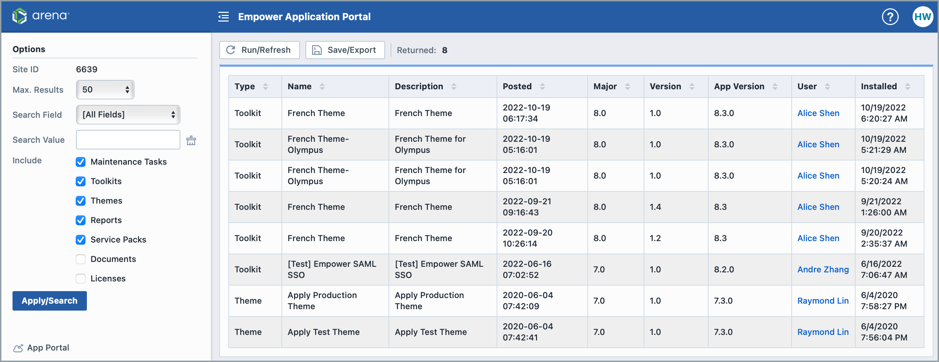Sort by App Version column arrows

click(775, 87)
